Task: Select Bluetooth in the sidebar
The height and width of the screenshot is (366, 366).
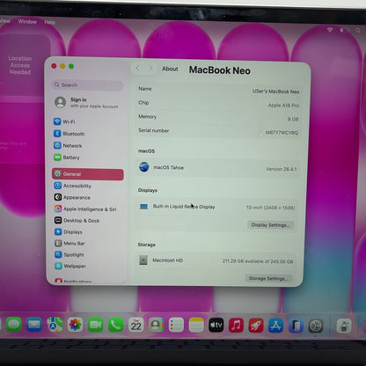Action: tap(70, 134)
